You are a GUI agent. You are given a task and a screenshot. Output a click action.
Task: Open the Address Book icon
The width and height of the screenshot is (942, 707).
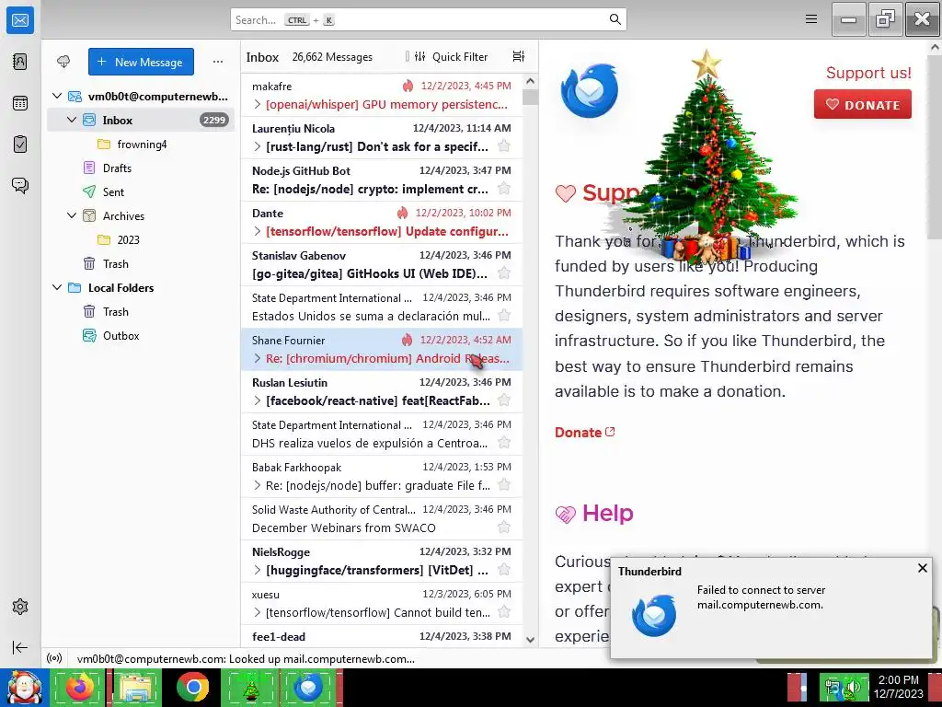[20, 62]
